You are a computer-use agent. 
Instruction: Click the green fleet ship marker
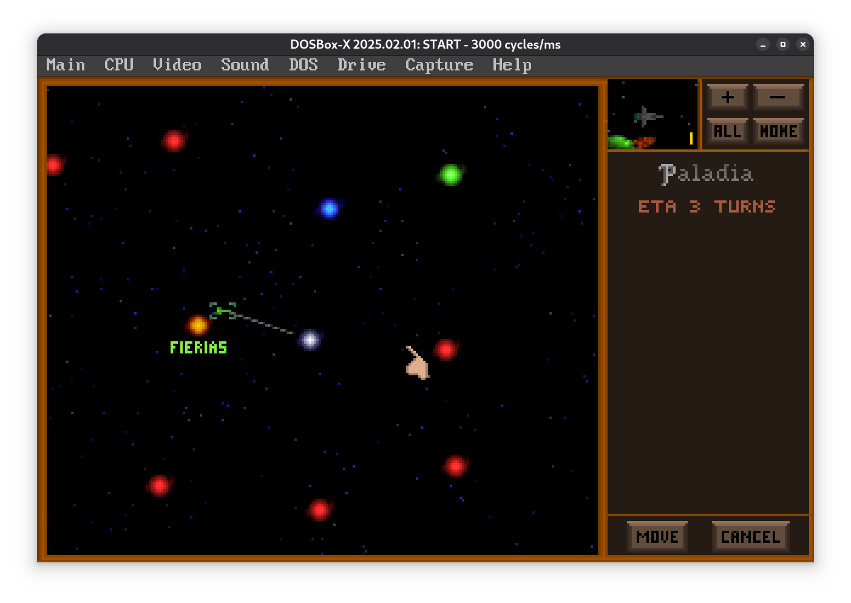222,311
